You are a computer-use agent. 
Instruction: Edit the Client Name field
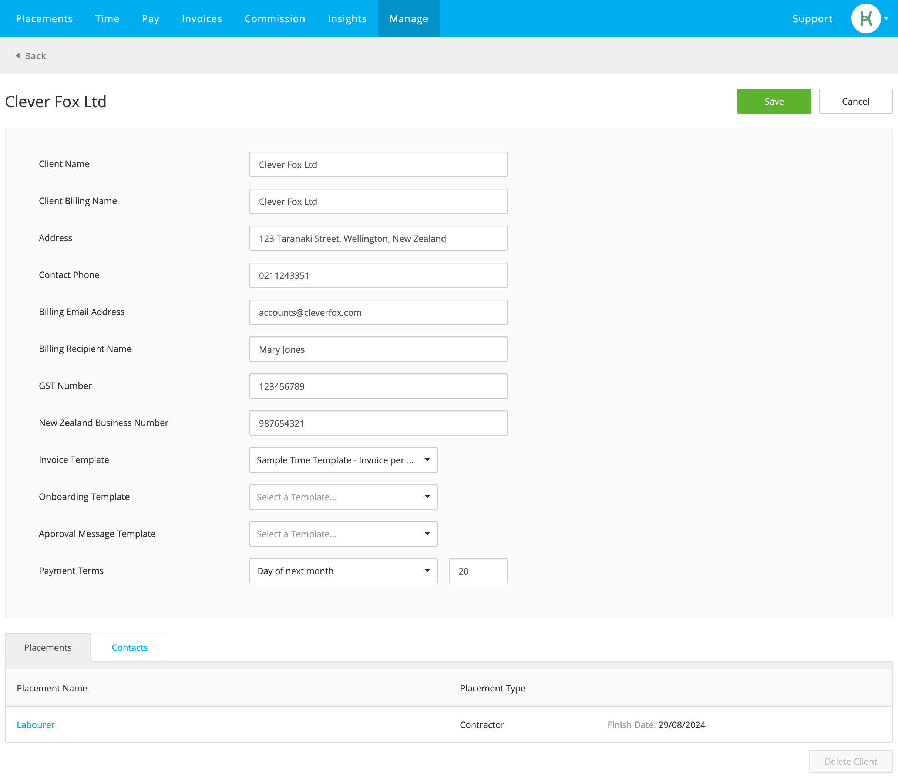click(379, 164)
